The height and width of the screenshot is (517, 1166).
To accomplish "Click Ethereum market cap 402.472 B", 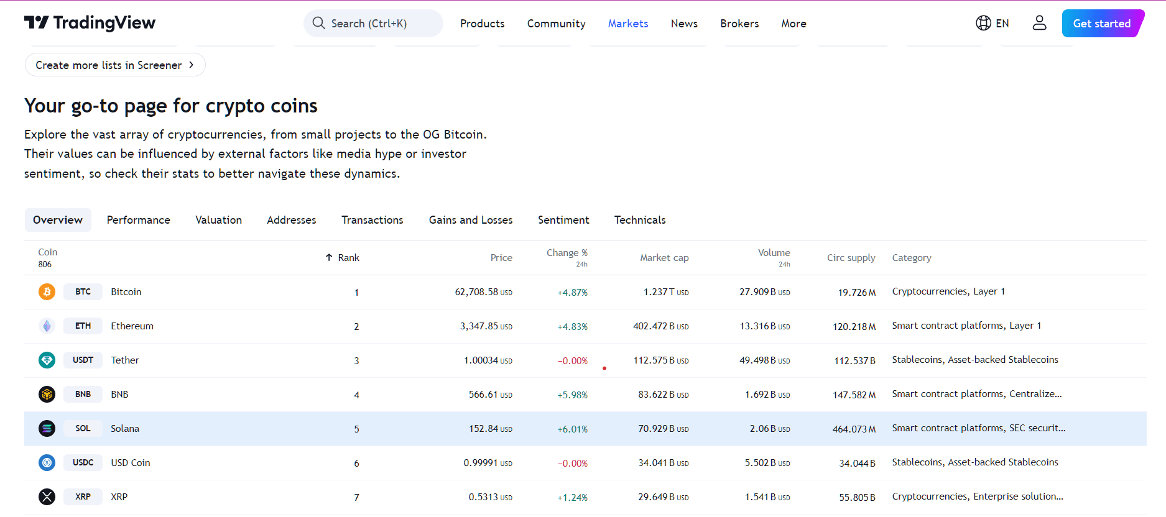I will pos(660,326).
